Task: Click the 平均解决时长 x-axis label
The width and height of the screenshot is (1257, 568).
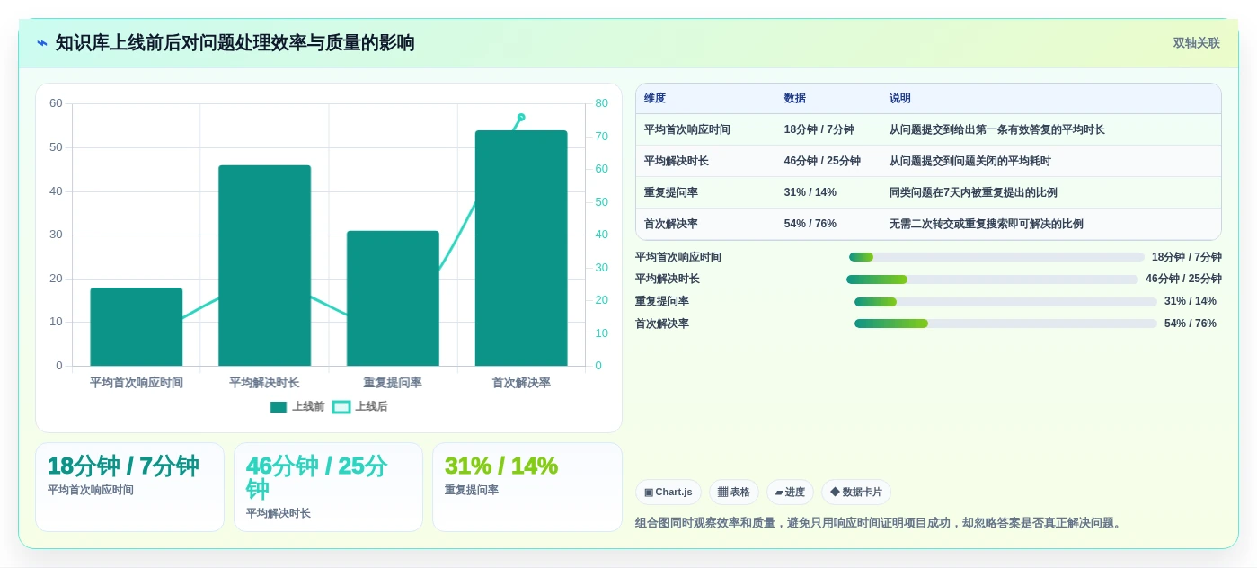Action: click(264, 383)
